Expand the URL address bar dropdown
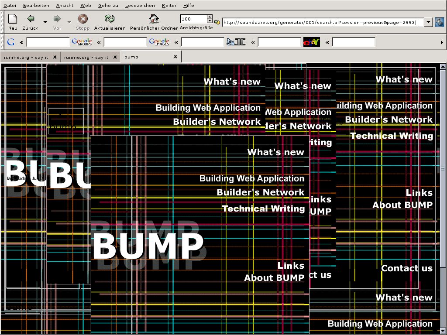447x335 pixels. coord(428,22)
